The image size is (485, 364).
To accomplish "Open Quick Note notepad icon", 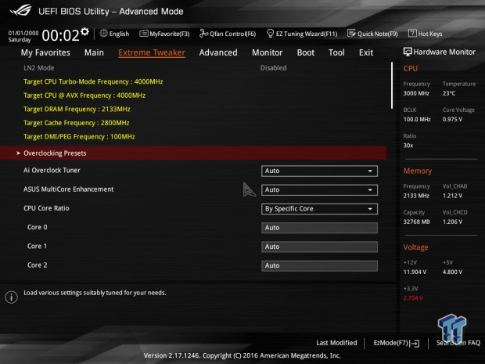I will [x=351, y=33].
